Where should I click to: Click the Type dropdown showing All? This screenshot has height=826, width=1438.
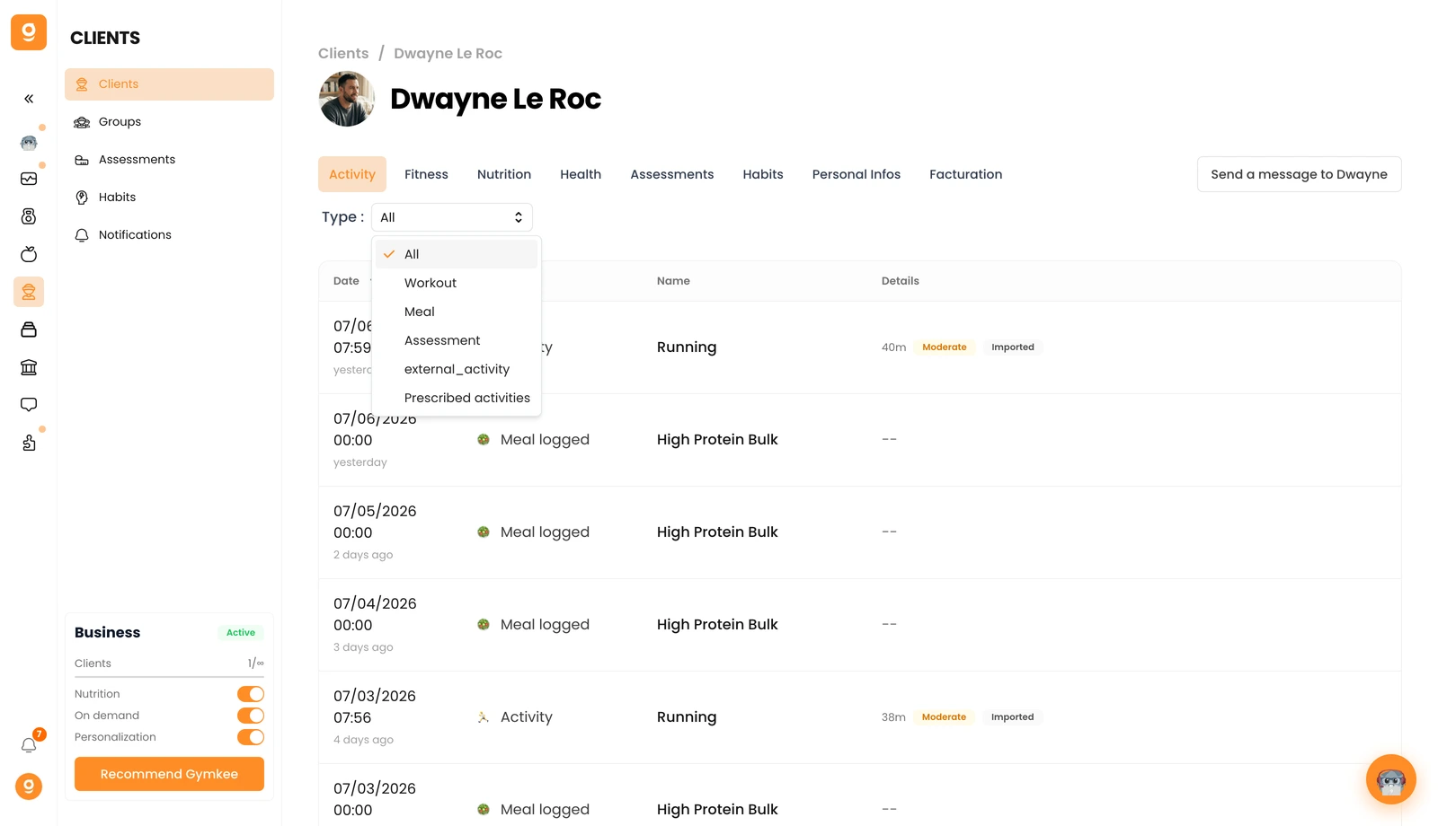pos(452,217)
